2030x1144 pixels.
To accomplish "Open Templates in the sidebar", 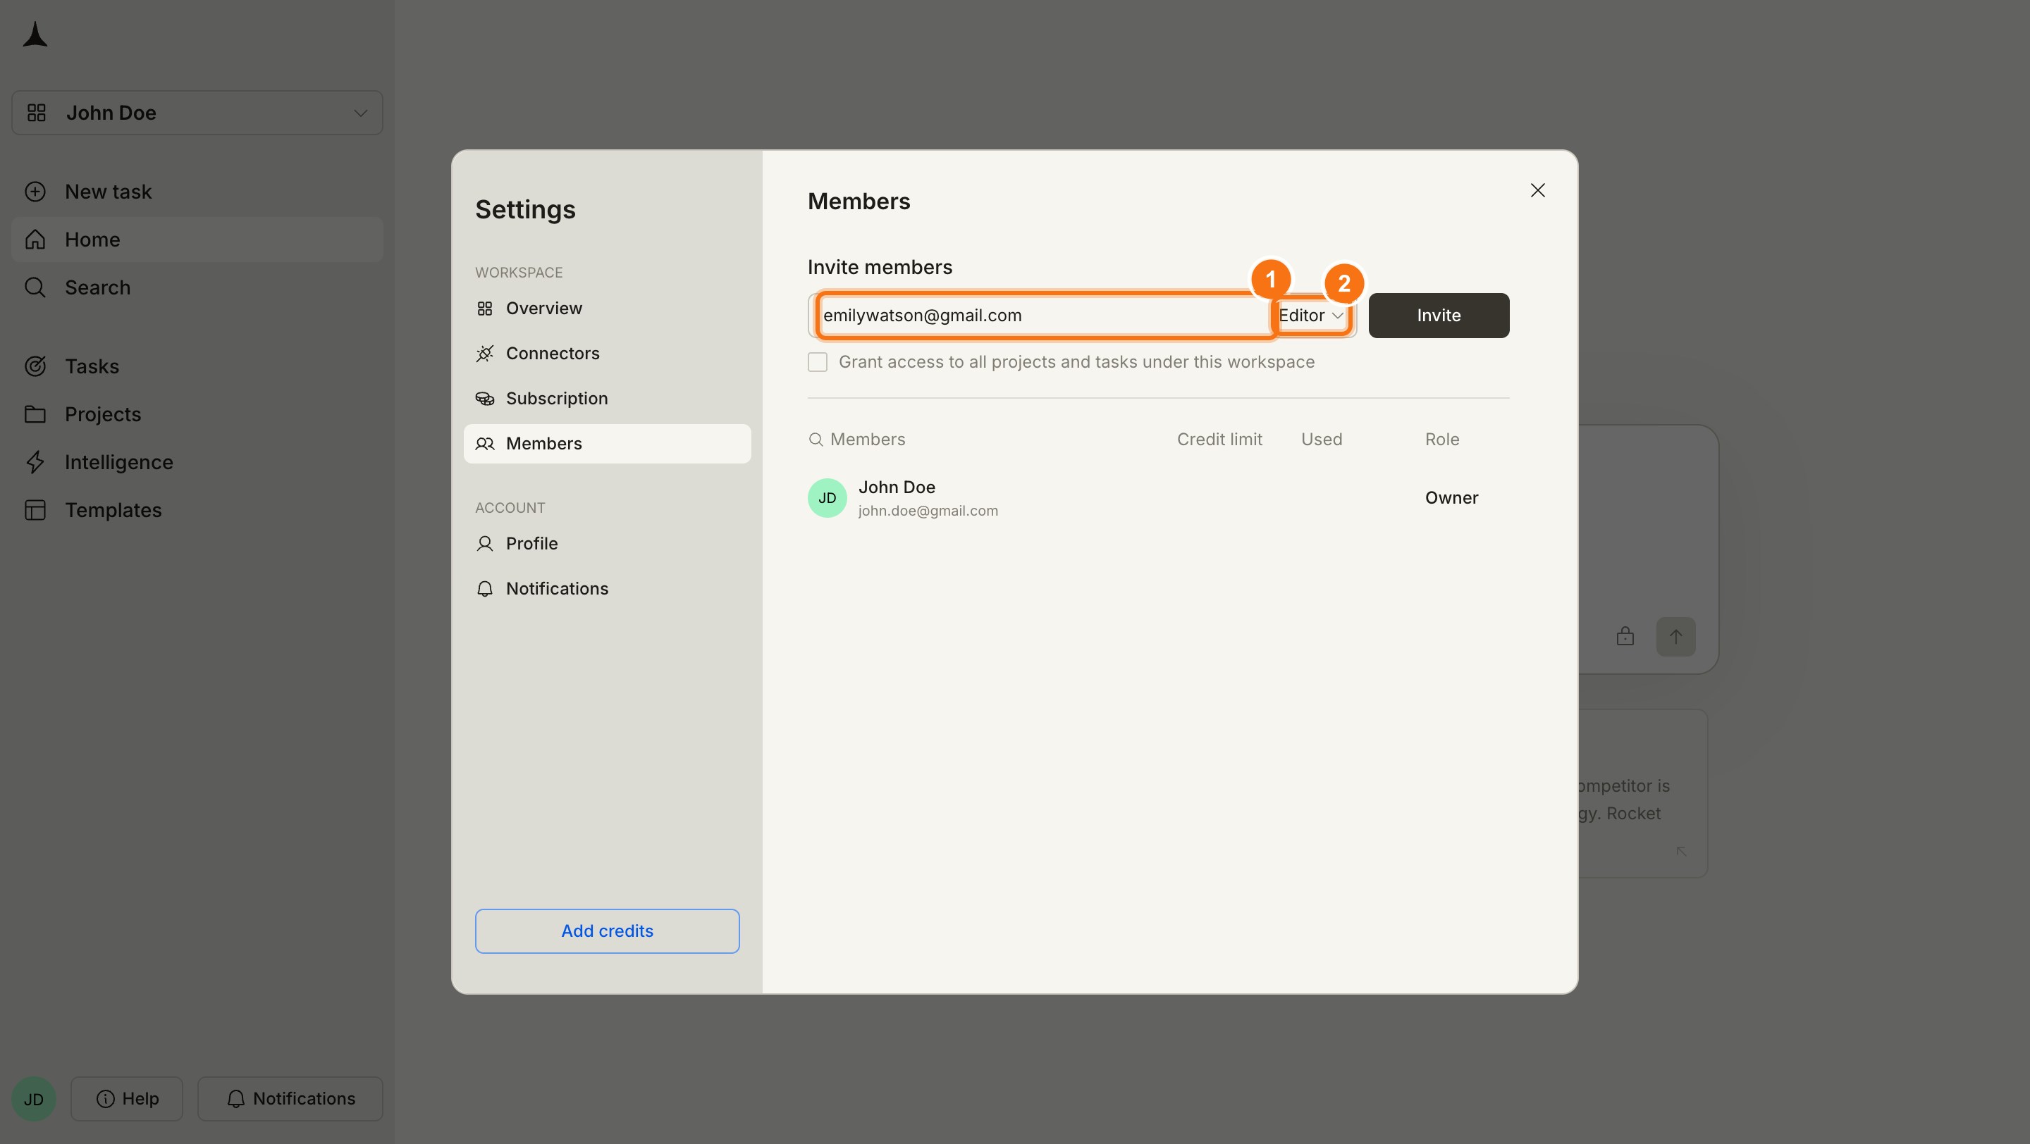I will [x=197, y=510].
